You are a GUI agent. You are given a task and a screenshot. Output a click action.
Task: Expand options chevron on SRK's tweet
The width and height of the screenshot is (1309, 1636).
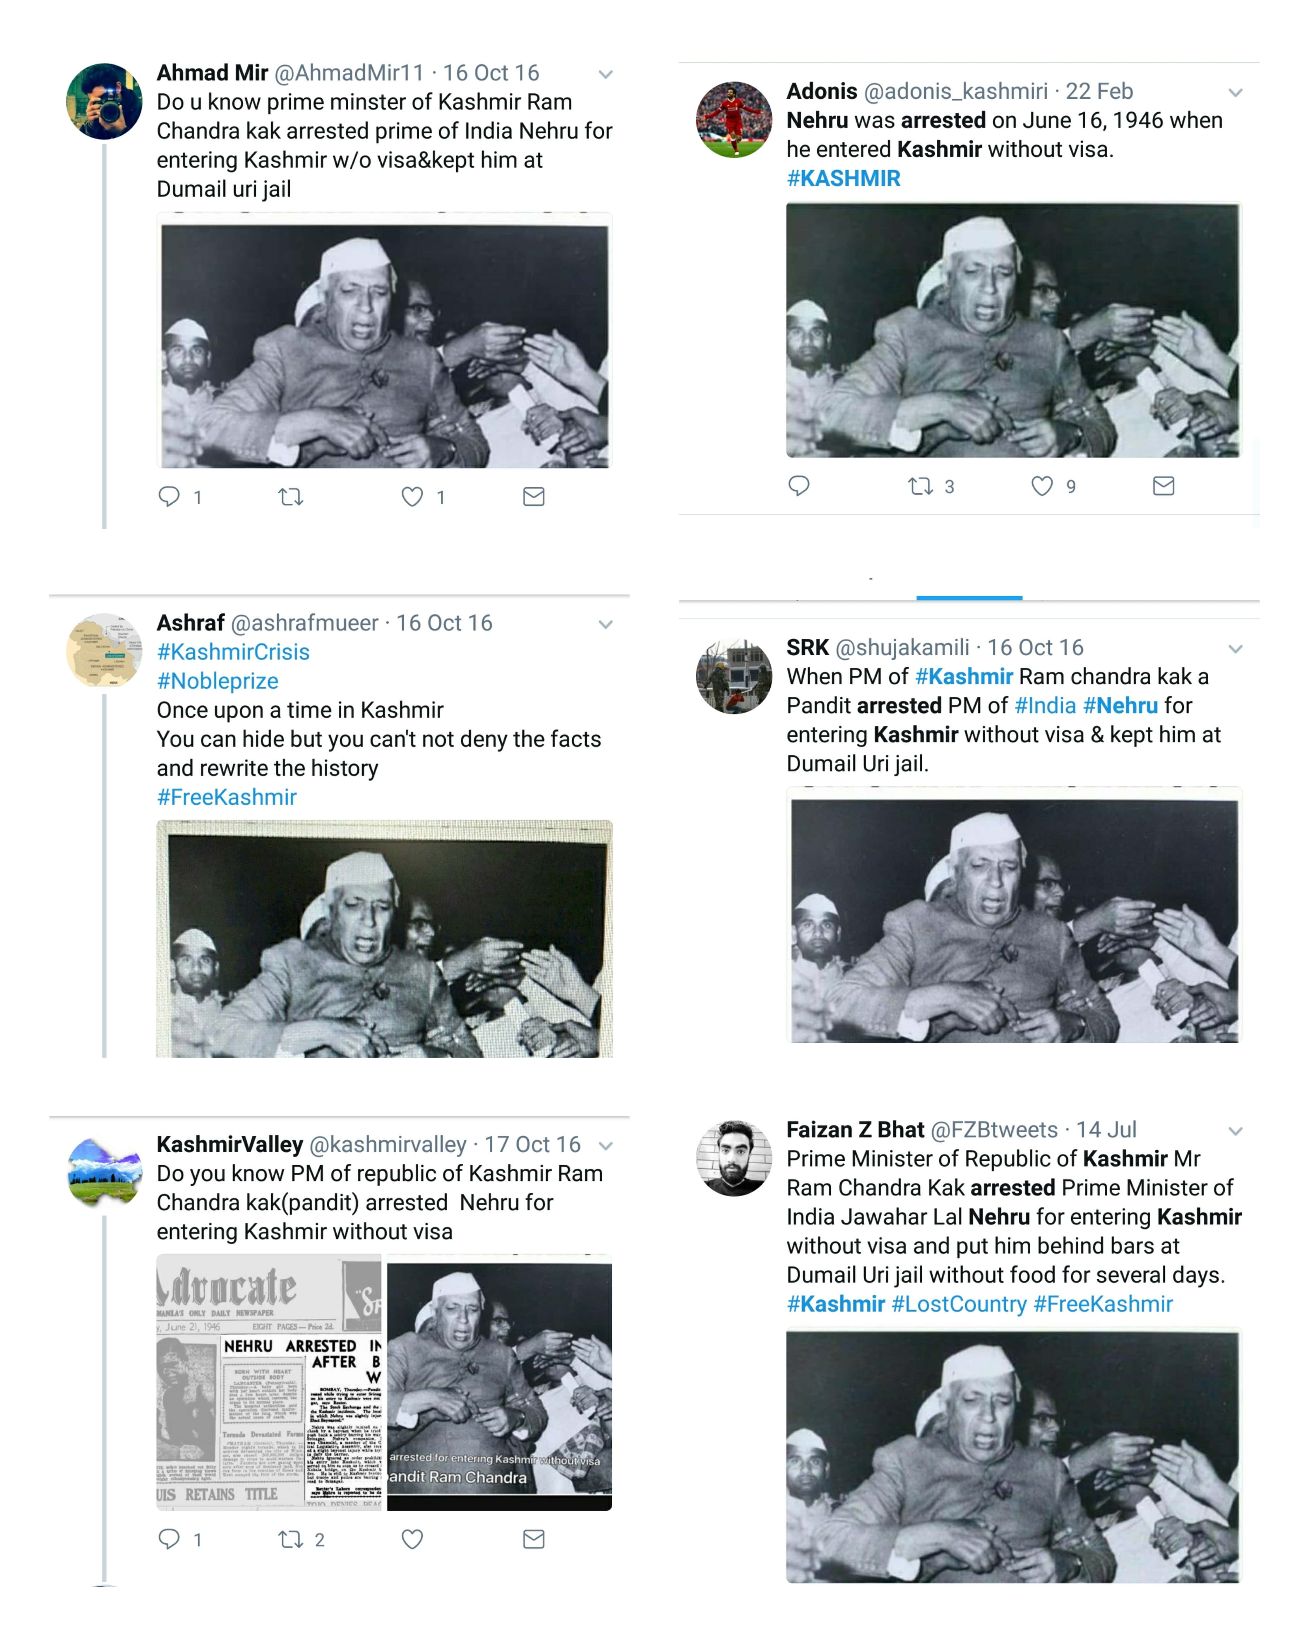tap(1236, 649)
